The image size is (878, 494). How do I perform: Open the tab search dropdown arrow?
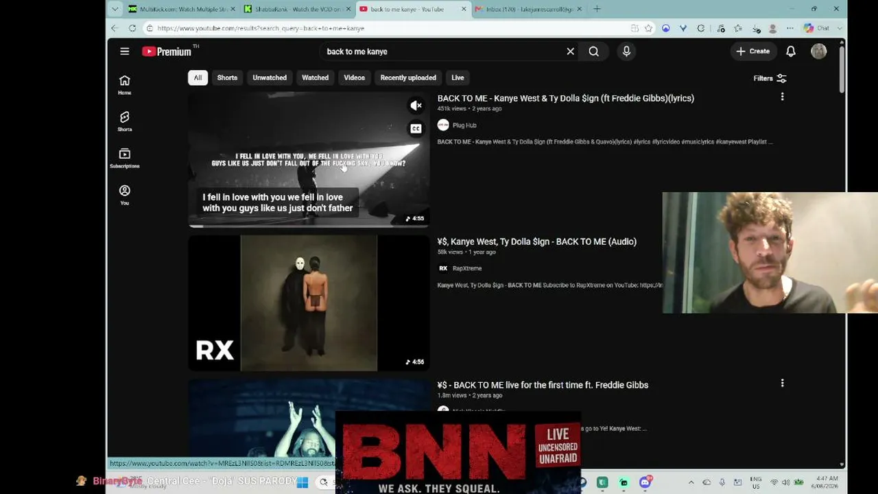coord(115,9)
